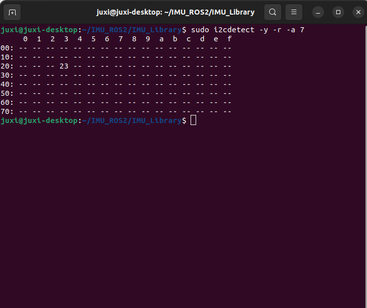Close the terminal window
This screenshot has height=308, width=367.
[x=358, y=12]
